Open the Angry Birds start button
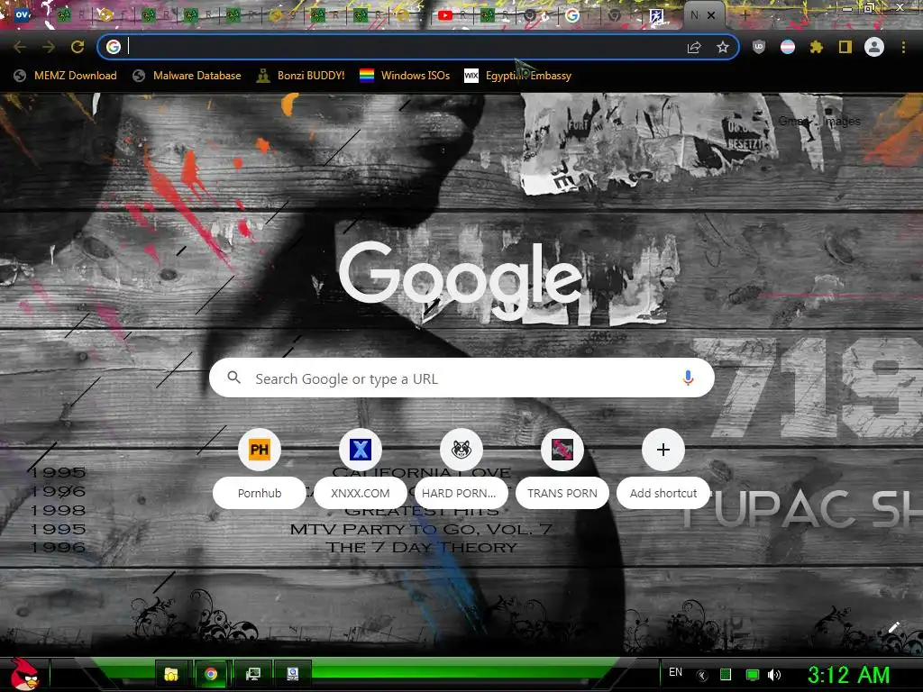Image resolution: width=923 pixels, height=692 pixels. coord(24,674)
